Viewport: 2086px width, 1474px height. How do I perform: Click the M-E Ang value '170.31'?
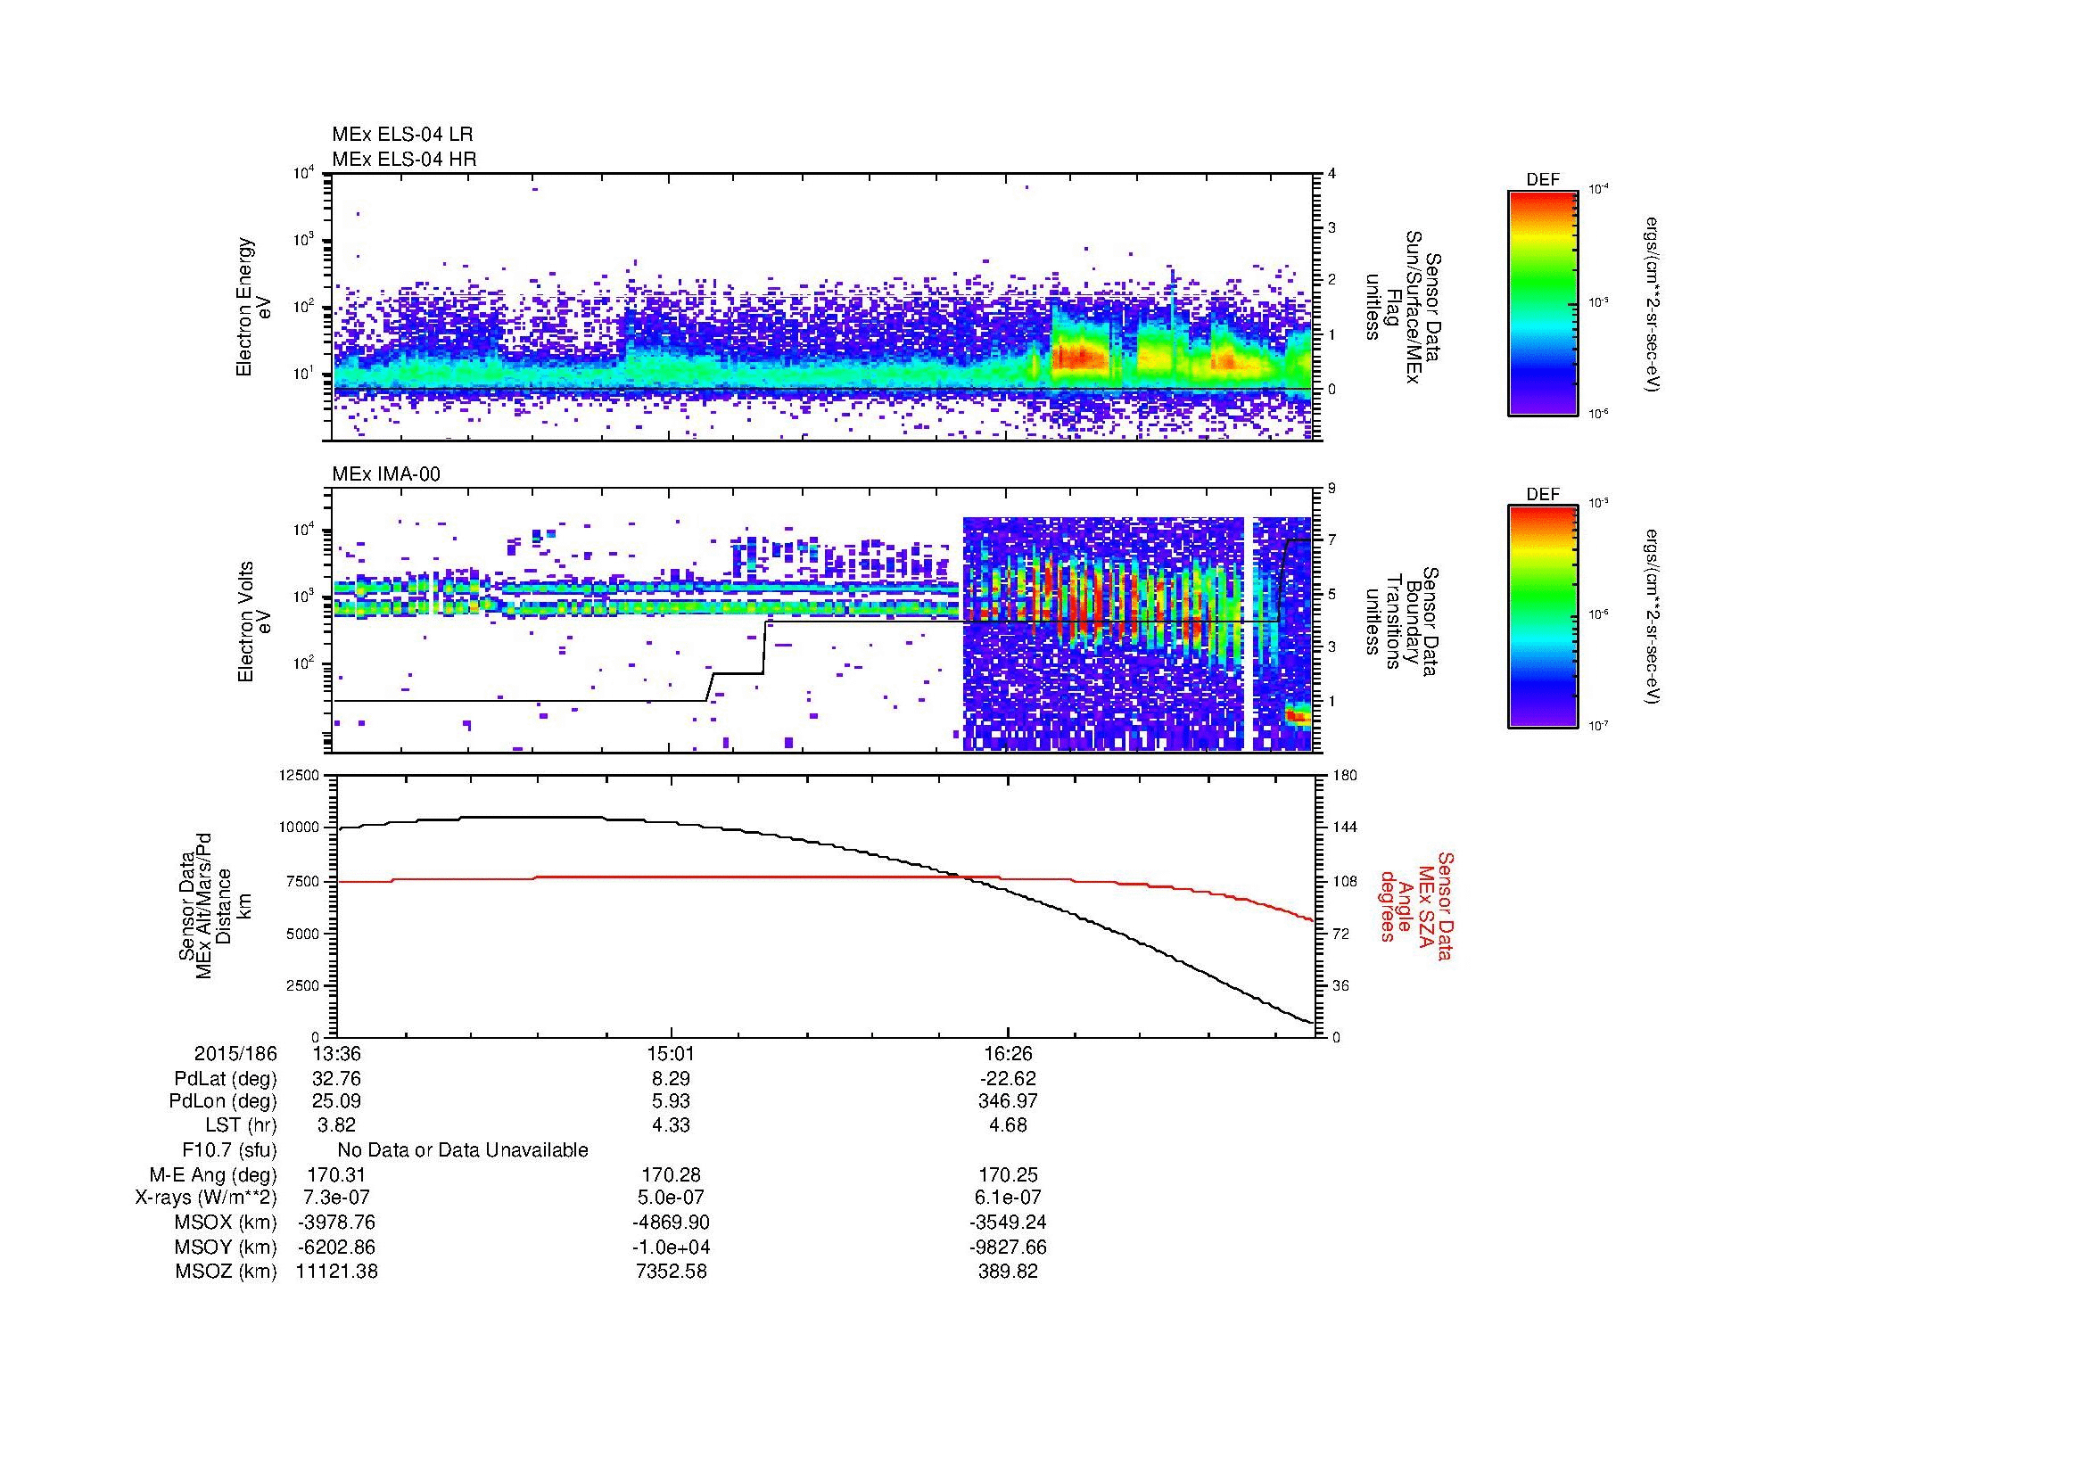point(336,1175)
